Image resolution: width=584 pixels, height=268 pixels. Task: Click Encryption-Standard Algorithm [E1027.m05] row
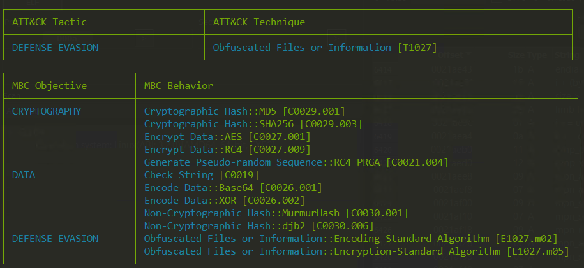(356, 251)
